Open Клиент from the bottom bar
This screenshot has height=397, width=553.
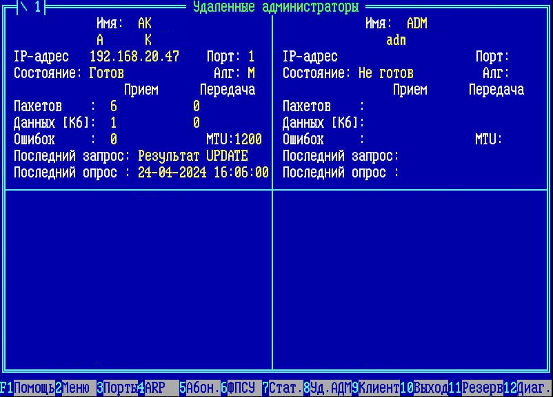pyautogui.click(x=379, y=388)
